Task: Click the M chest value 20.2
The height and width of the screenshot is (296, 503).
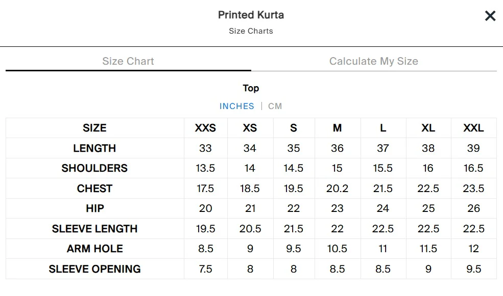Action: pos(337,189)
